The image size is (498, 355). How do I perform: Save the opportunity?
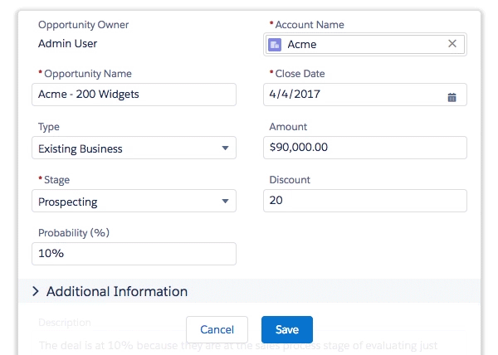click(x=287, y=329)
